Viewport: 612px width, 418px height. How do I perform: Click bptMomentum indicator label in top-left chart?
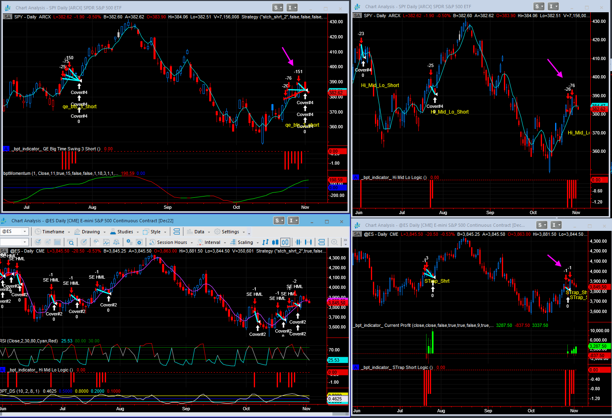[x=61, y=173]
